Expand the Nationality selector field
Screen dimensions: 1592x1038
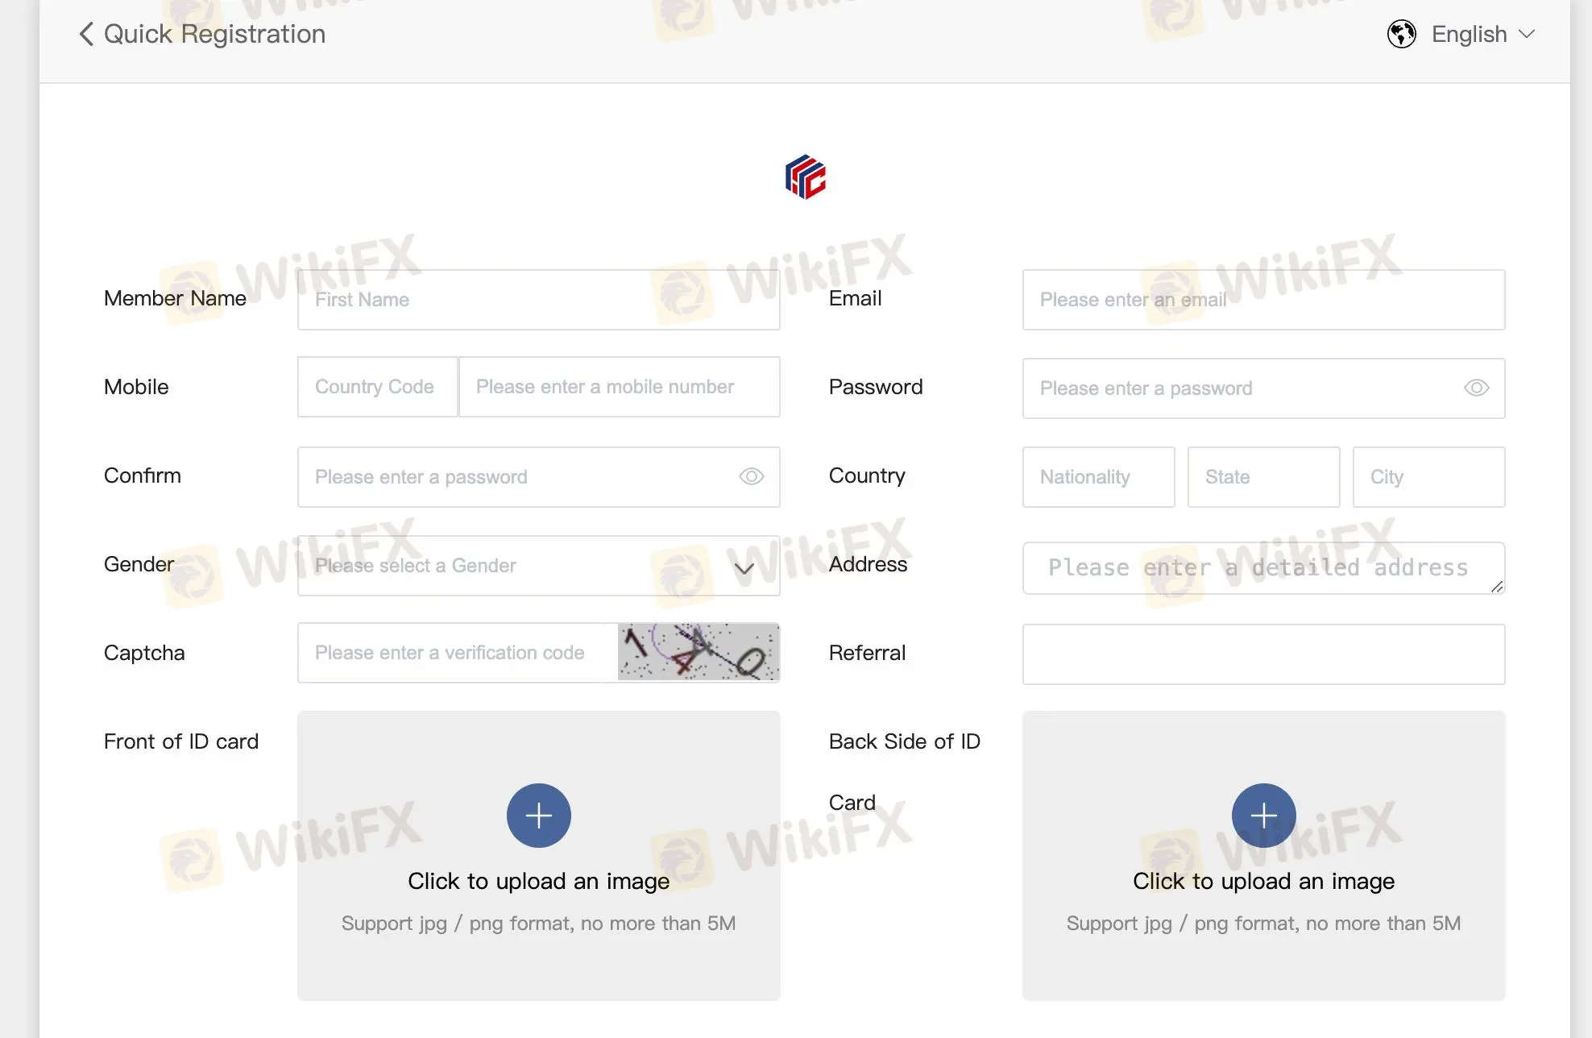[1097, 476]
